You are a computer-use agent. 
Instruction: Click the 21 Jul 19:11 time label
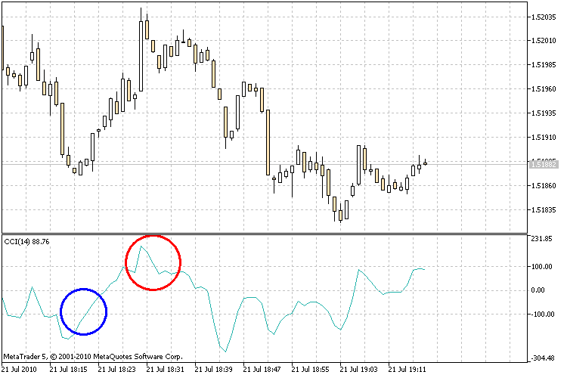click(407, 370)
